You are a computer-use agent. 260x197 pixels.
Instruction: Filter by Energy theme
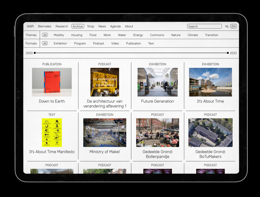click(x=138, y=35)
